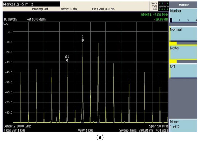The height and width of the screenshot is (141, 200).
Task: Click the Center 2.1000 GHz readout
Action: (x=17, y=126)
